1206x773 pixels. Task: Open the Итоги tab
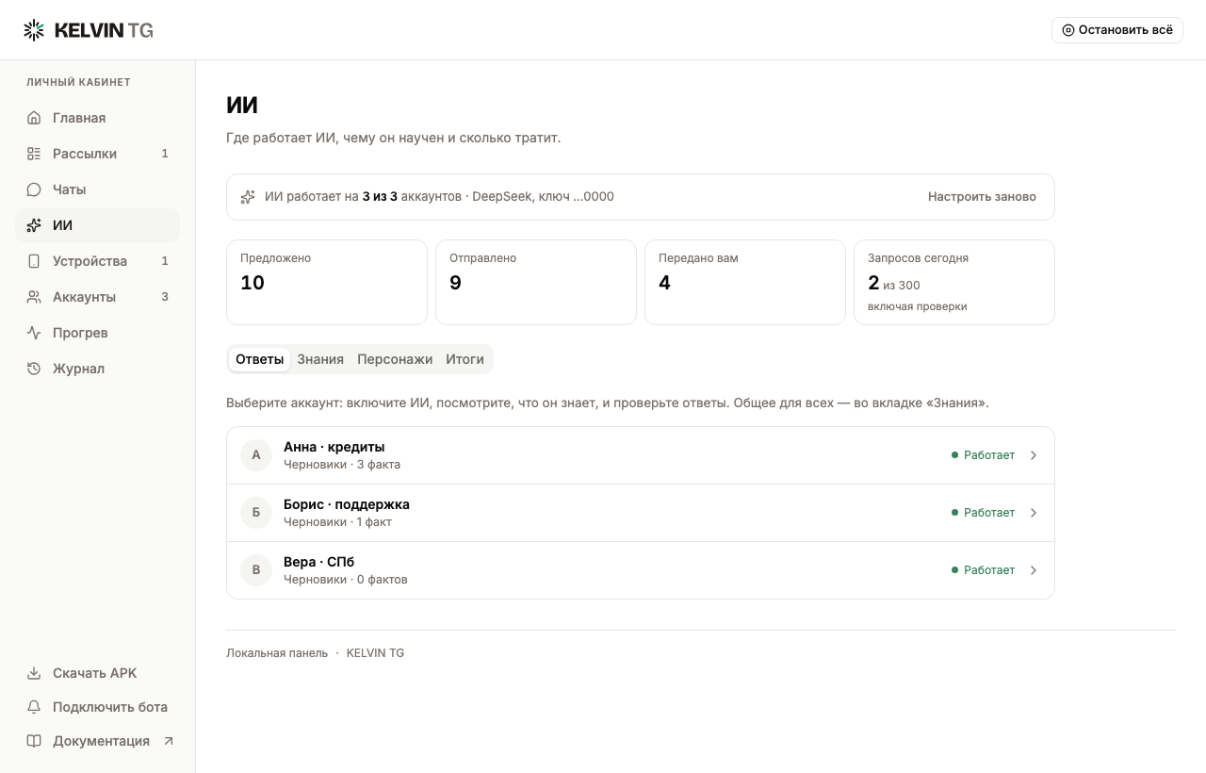(x=464, y=359)
